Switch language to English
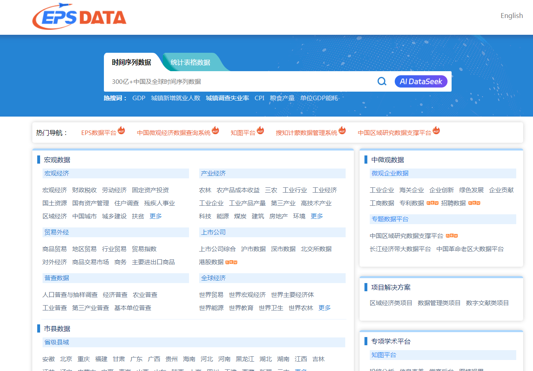This screenshot has height=371, width=533. coord(511,16)
